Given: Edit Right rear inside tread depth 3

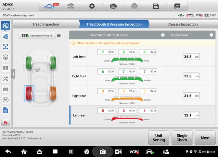Looking at the screenshot, I should click(x=106, y=91).
